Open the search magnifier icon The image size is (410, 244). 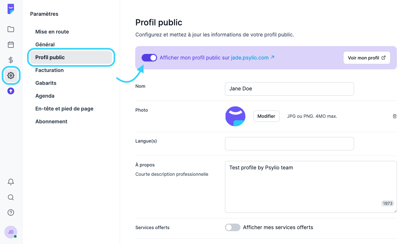click(11, 197)
